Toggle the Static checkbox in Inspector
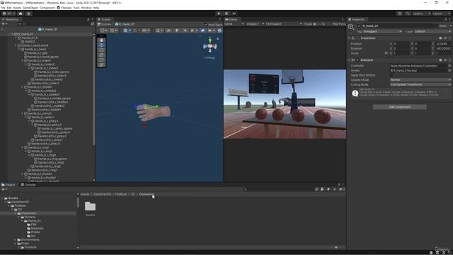Screen dimensions: 453x255 (437, 25)
